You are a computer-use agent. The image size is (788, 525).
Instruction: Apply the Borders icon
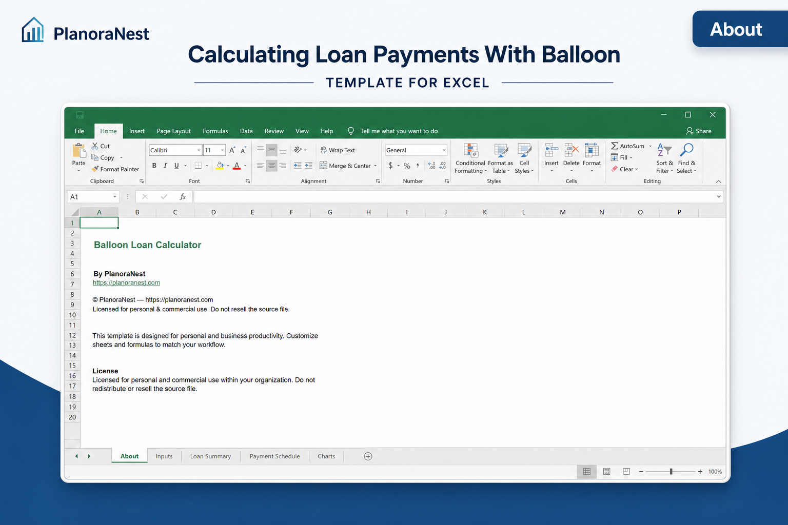pos(198,166)
